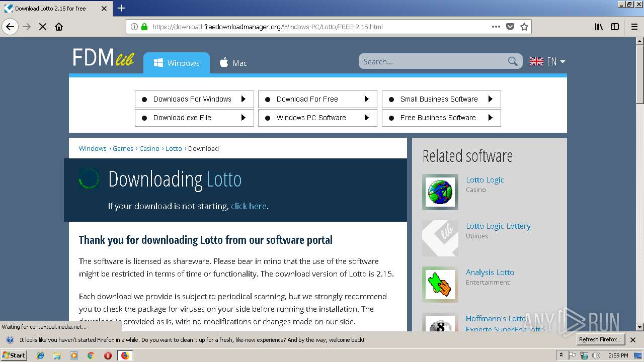Open Chrome from the taskbar
This screenshot has height=362, width=644.
tap(91, 355)
